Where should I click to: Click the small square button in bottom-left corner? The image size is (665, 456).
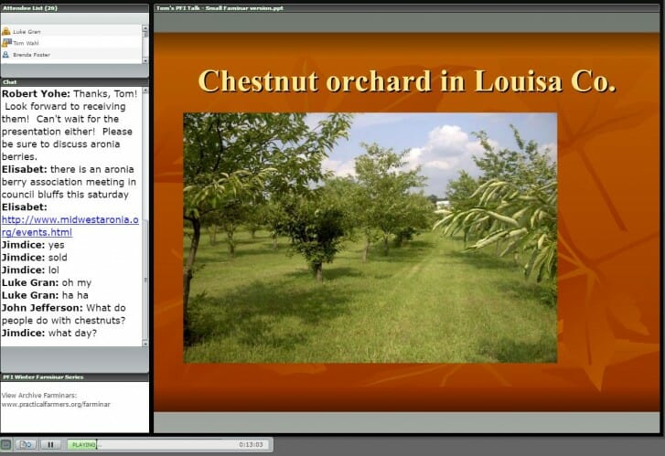6,445
